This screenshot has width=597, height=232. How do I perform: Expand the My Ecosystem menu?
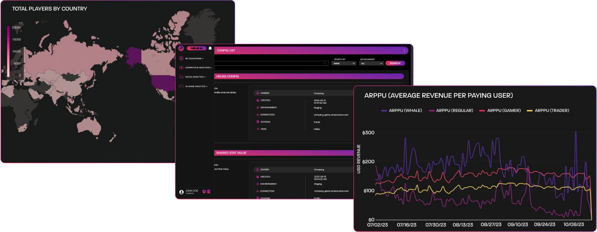click(194, 58)
